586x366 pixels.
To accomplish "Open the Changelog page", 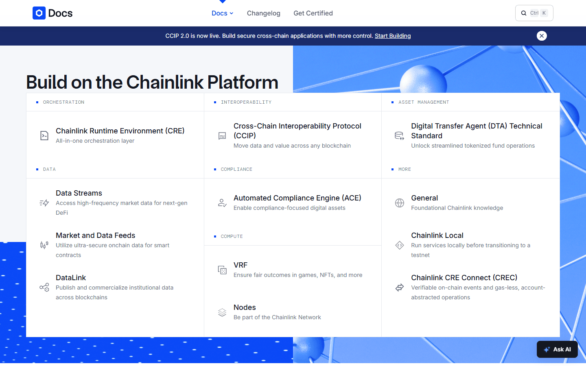I will pyautogui.click(x=264, y=13).
